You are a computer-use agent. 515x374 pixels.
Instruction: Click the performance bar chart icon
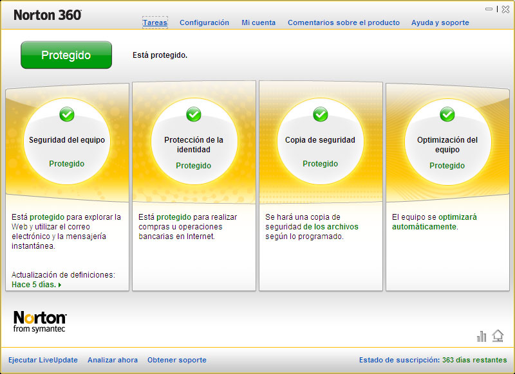tap(482, 336)
